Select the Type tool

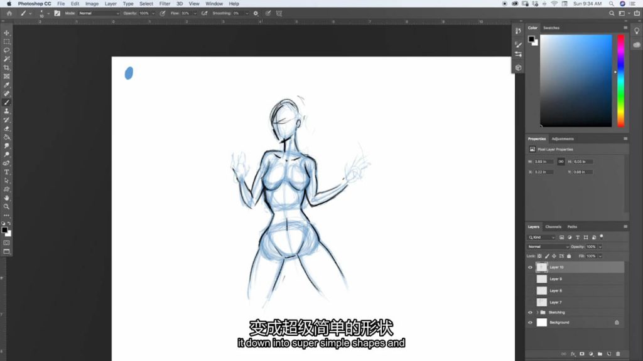(7, 172)
